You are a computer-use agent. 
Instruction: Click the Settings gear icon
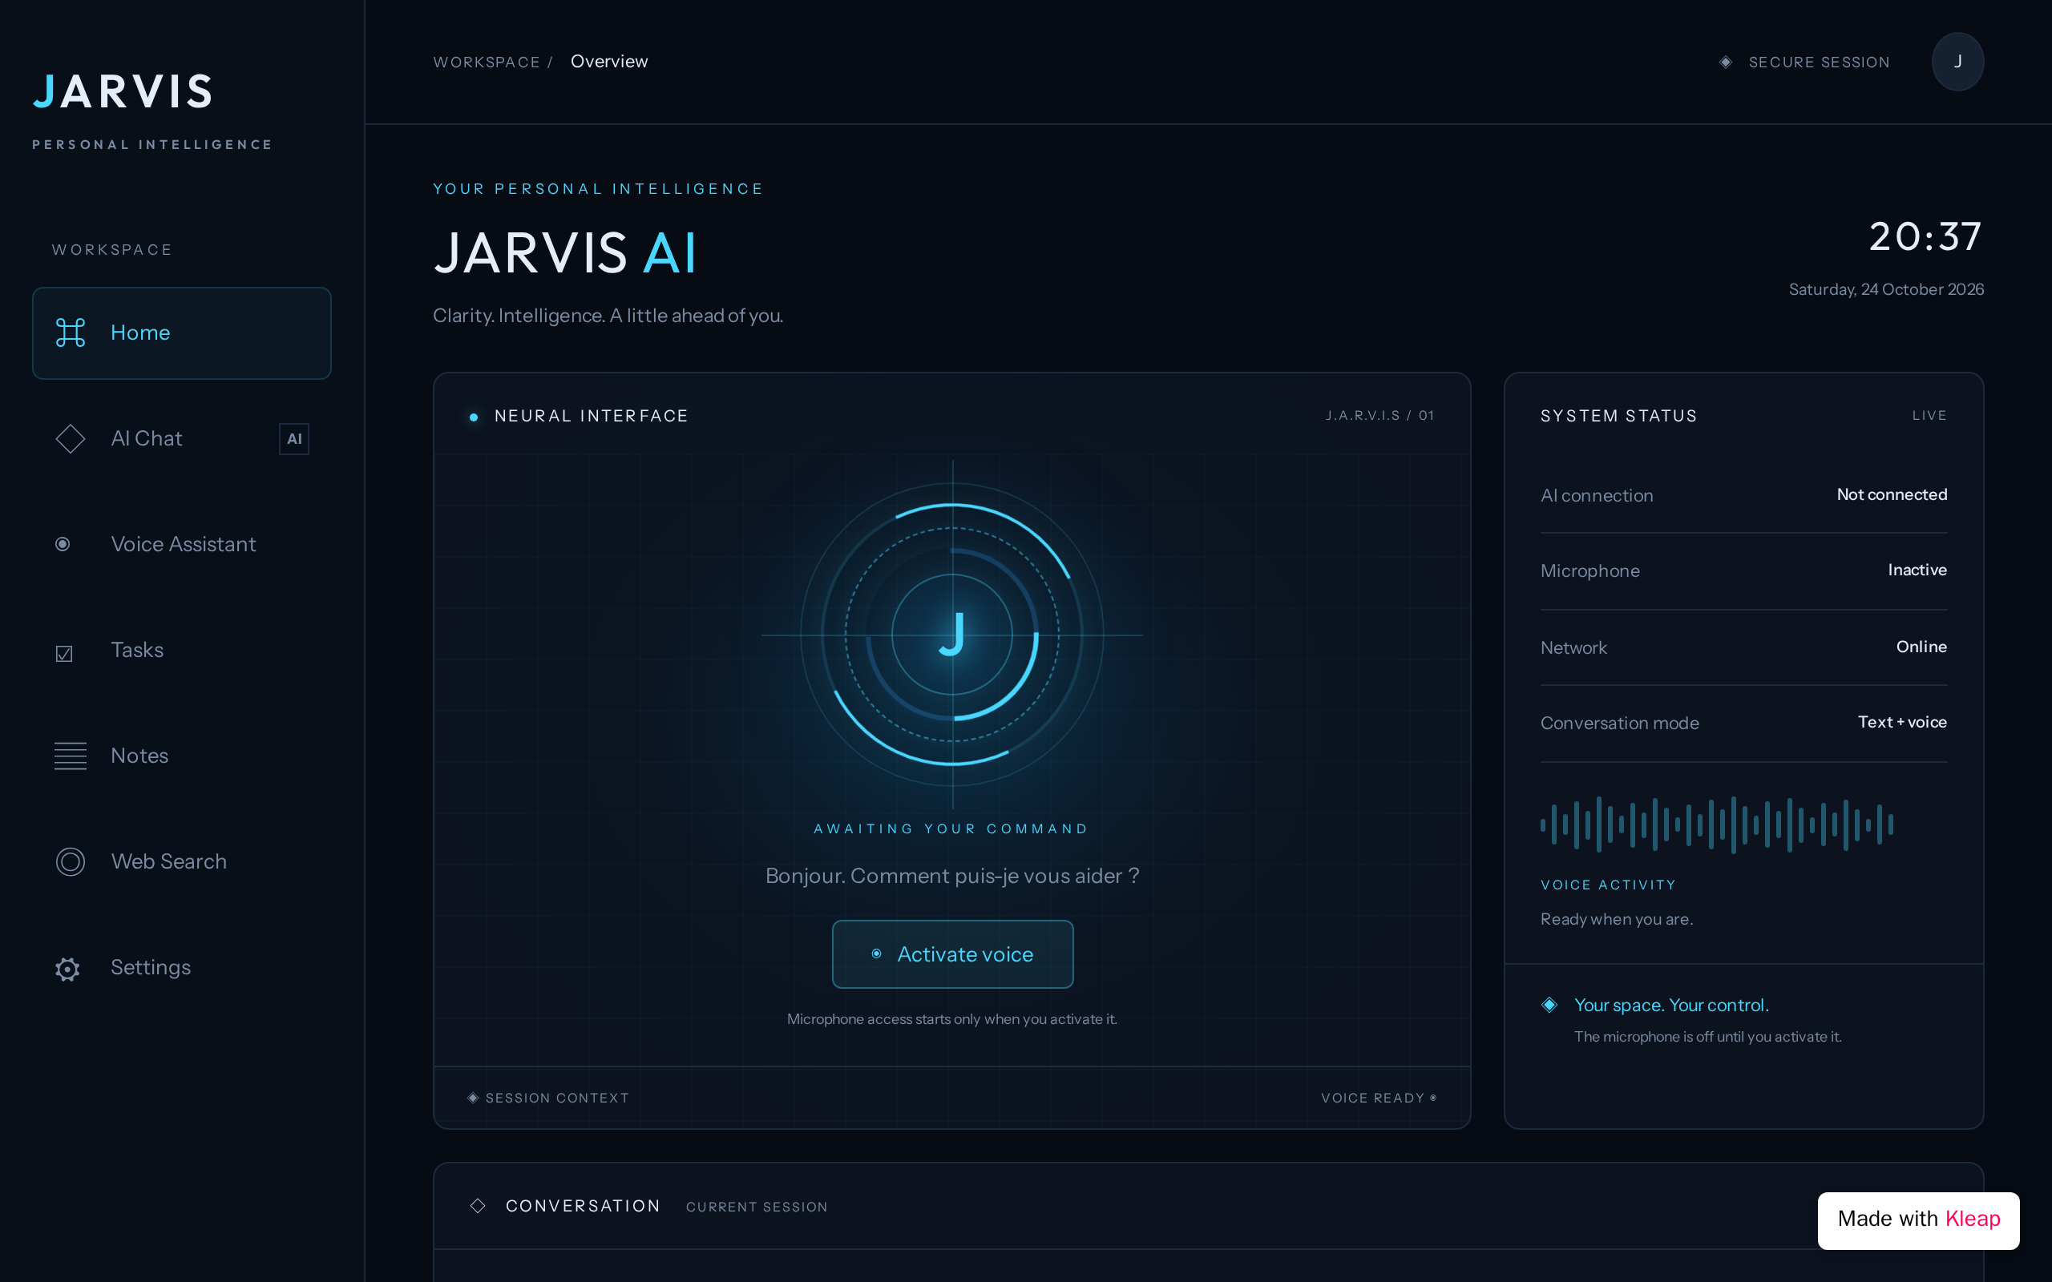click(68, 970)
